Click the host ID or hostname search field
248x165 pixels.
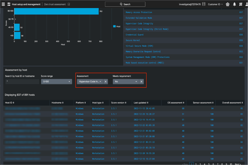pyautogui.click(x=22, y=82)
